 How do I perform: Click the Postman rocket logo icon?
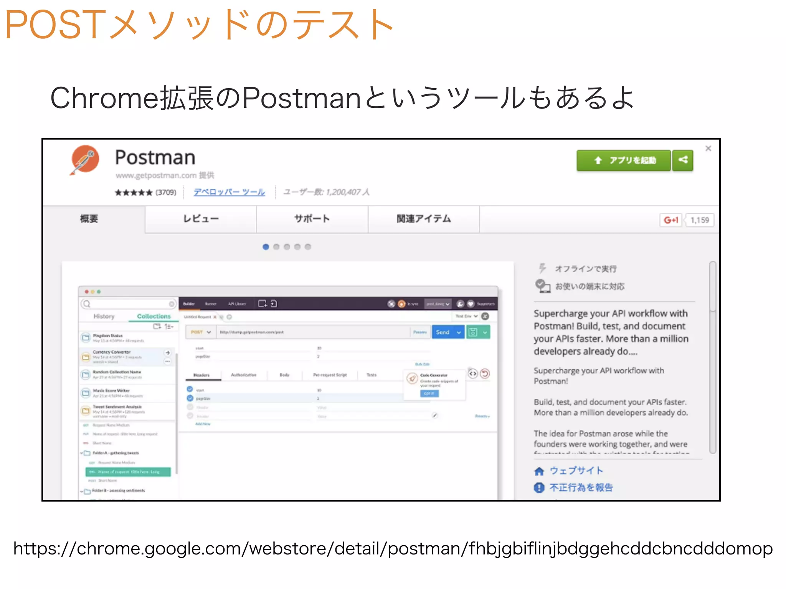coord(84,160)
